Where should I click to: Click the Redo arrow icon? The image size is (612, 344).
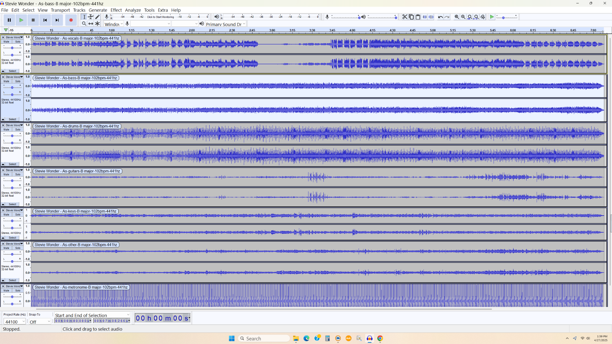(x=447, y=17)
